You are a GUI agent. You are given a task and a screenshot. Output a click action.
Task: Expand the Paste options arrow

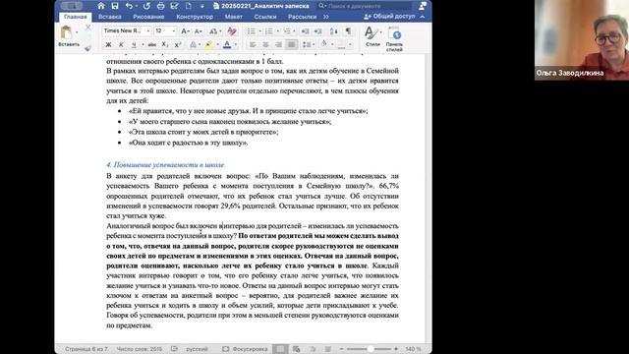[77, 32]
